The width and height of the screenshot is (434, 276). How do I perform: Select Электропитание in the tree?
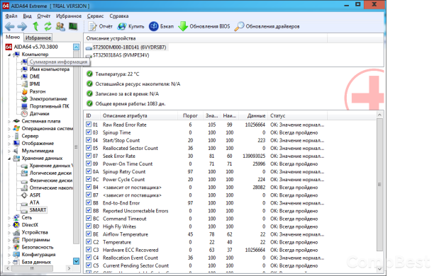click(x=48, y=99)
